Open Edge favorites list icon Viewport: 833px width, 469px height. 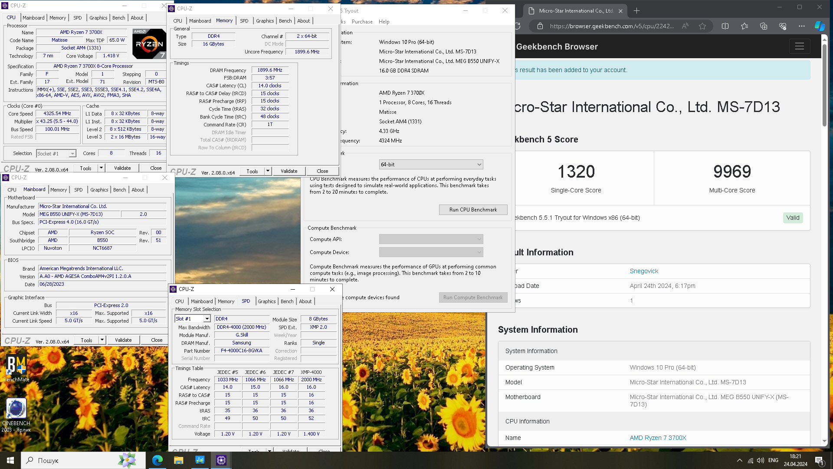(x=744, y=26)
